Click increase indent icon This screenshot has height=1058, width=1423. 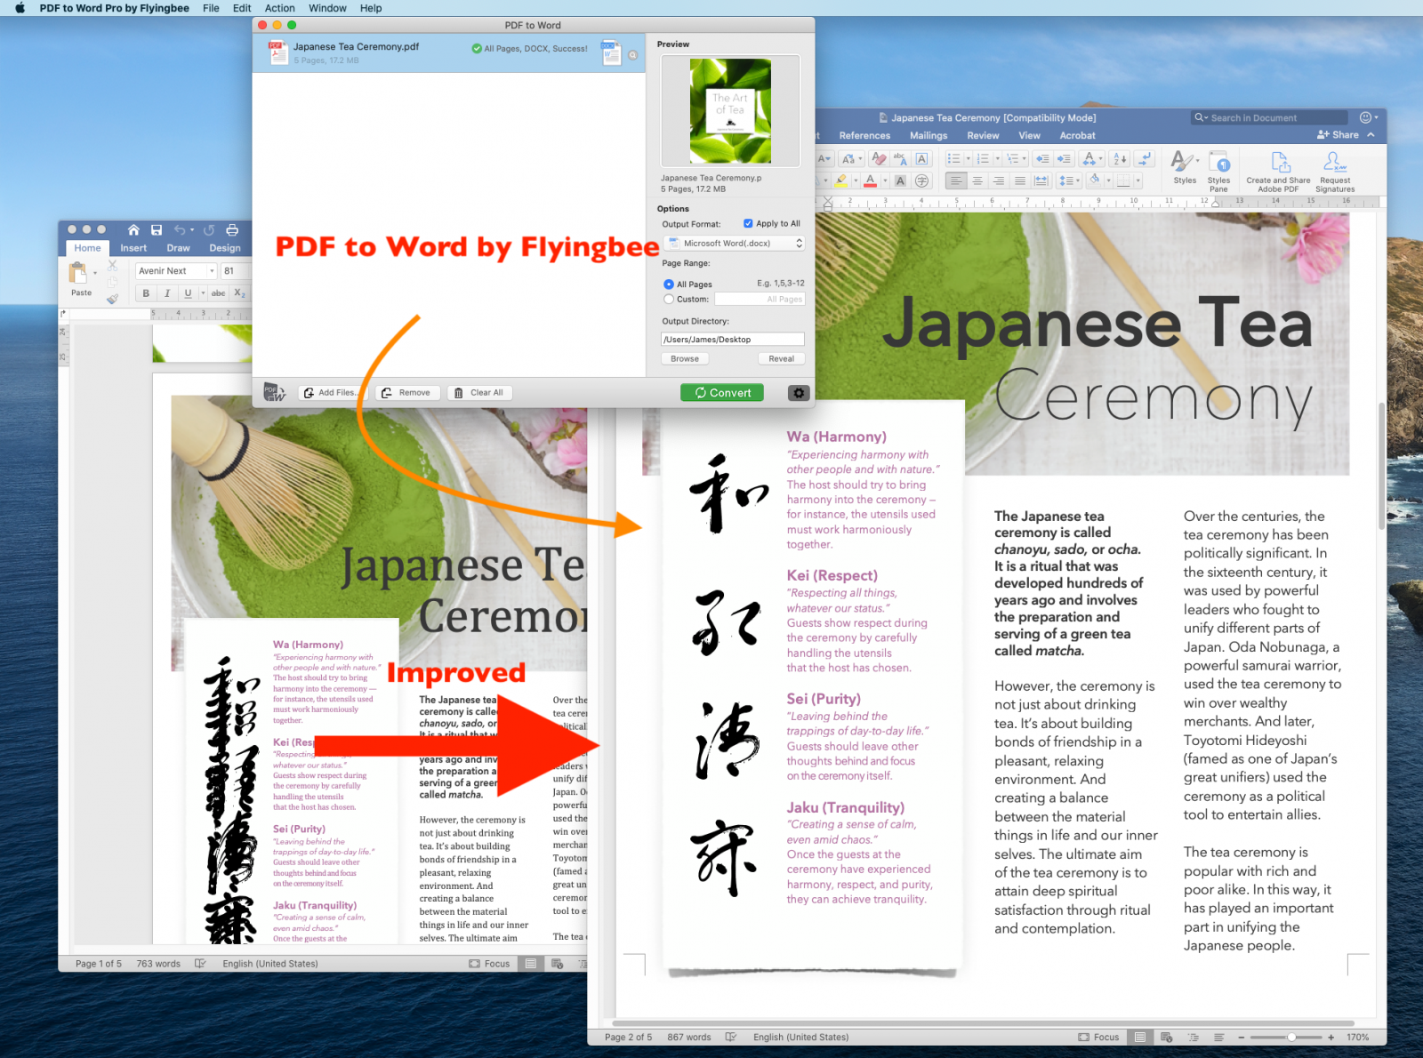click(x=1064, y=158)
